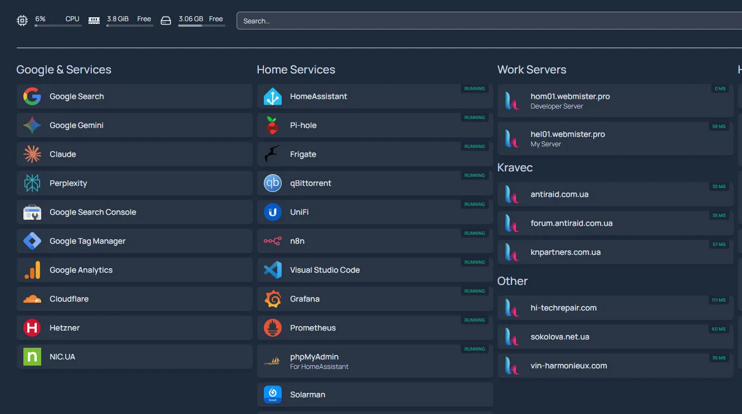Click the 60 MS ping badge on sokolova.net.ua

(719, 329)
